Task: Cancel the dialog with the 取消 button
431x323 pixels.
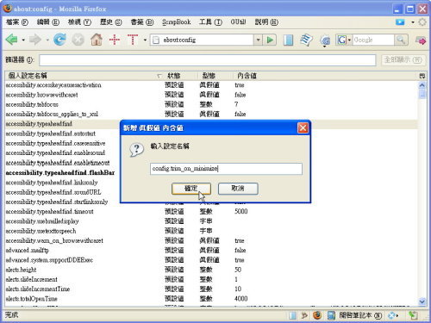Action: pos(238,189)
